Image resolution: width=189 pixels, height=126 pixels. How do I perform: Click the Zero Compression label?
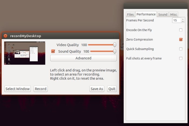click(140, 39)
